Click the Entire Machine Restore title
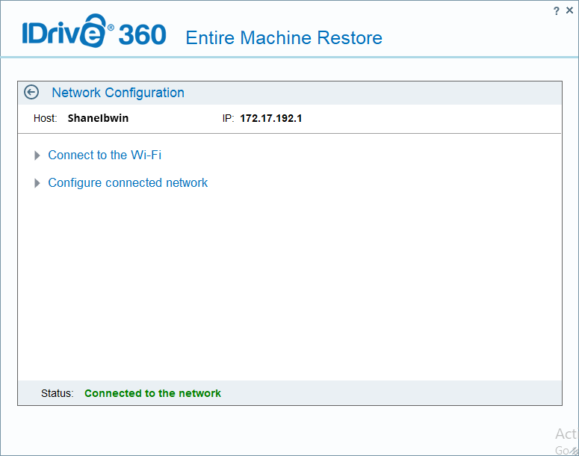 [284, 37]
